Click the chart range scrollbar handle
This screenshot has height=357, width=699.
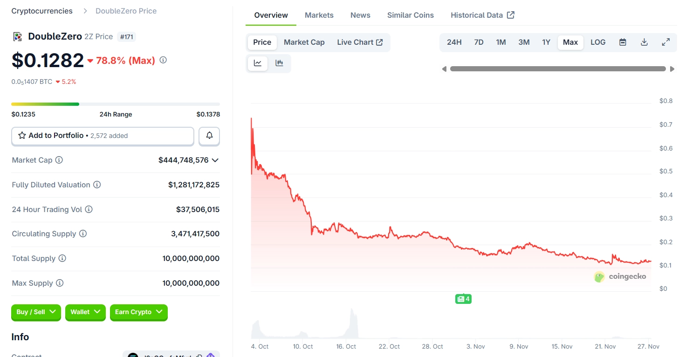(x=558, y=69)
